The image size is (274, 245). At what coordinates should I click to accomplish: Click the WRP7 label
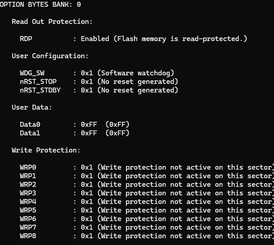click(x=28, y=227)
